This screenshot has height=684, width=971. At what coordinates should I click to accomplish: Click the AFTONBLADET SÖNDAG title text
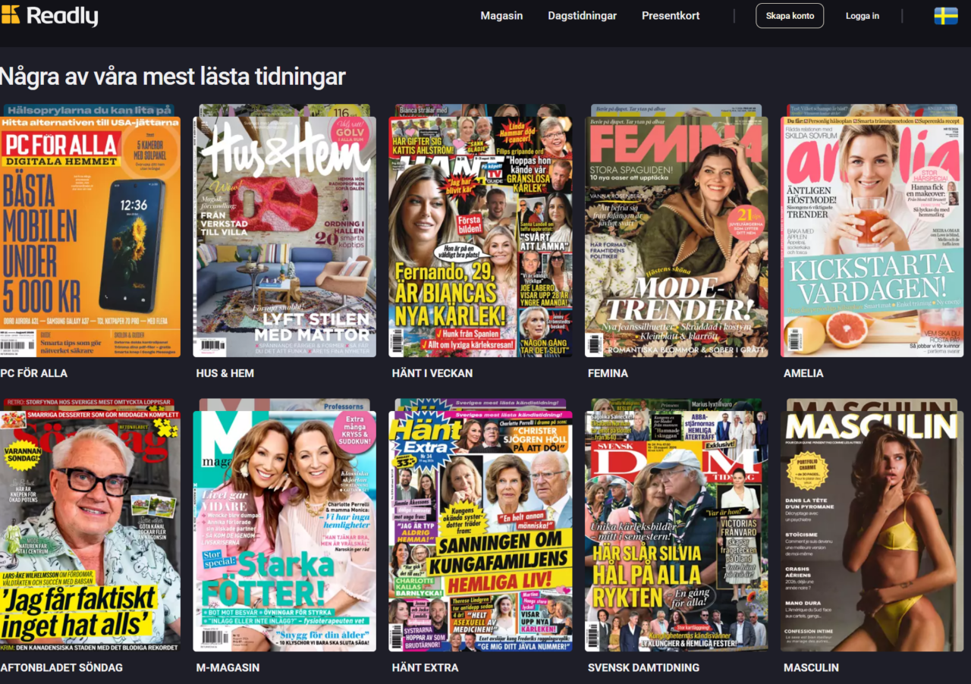[61, 667]
